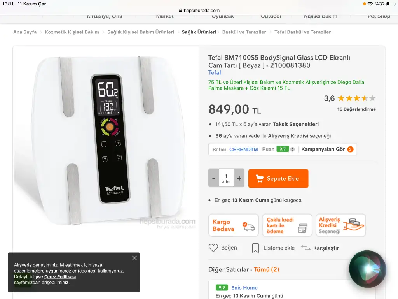This screenshot has height=299, width=398.
Task: Click the heart Beğen icon
Action: [x=213, y=248]
